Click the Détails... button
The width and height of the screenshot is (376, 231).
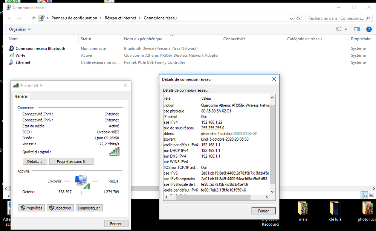(35, 161)
